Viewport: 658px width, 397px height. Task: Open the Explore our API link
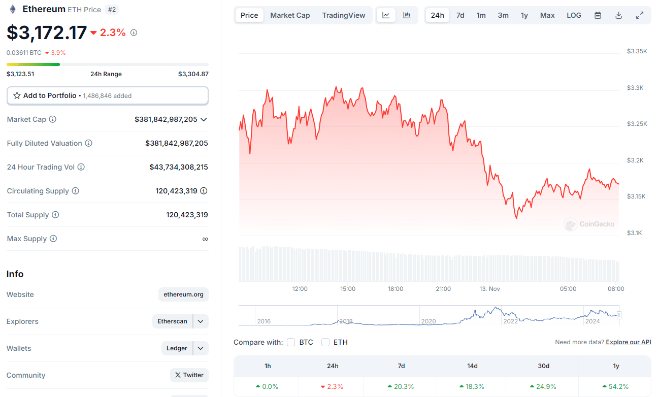click(x=628, y=342)
